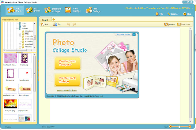This screenshot has height=130, width=196.
Task: Click canvas vertical scrollbar up arrow
Action: pos(190,29)
